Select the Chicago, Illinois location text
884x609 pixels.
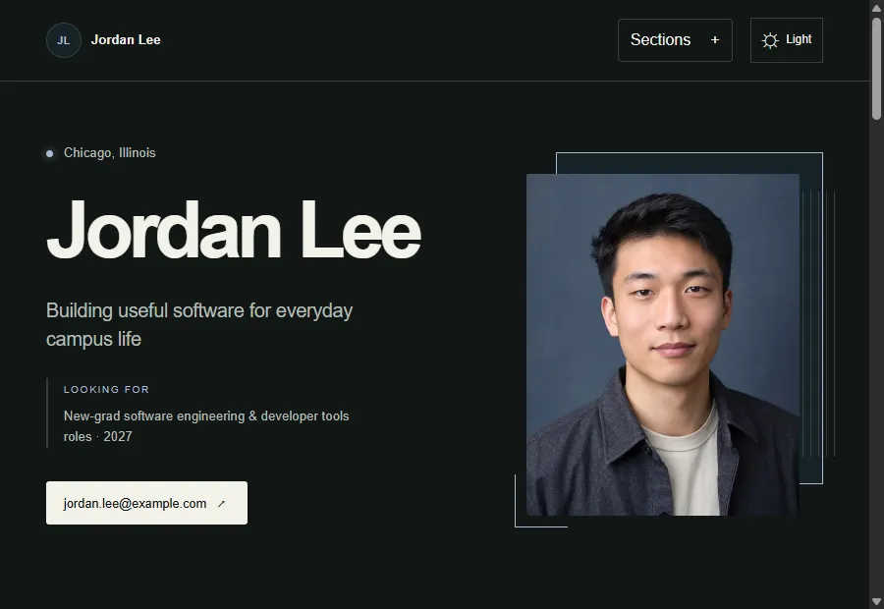click(109, 153)
